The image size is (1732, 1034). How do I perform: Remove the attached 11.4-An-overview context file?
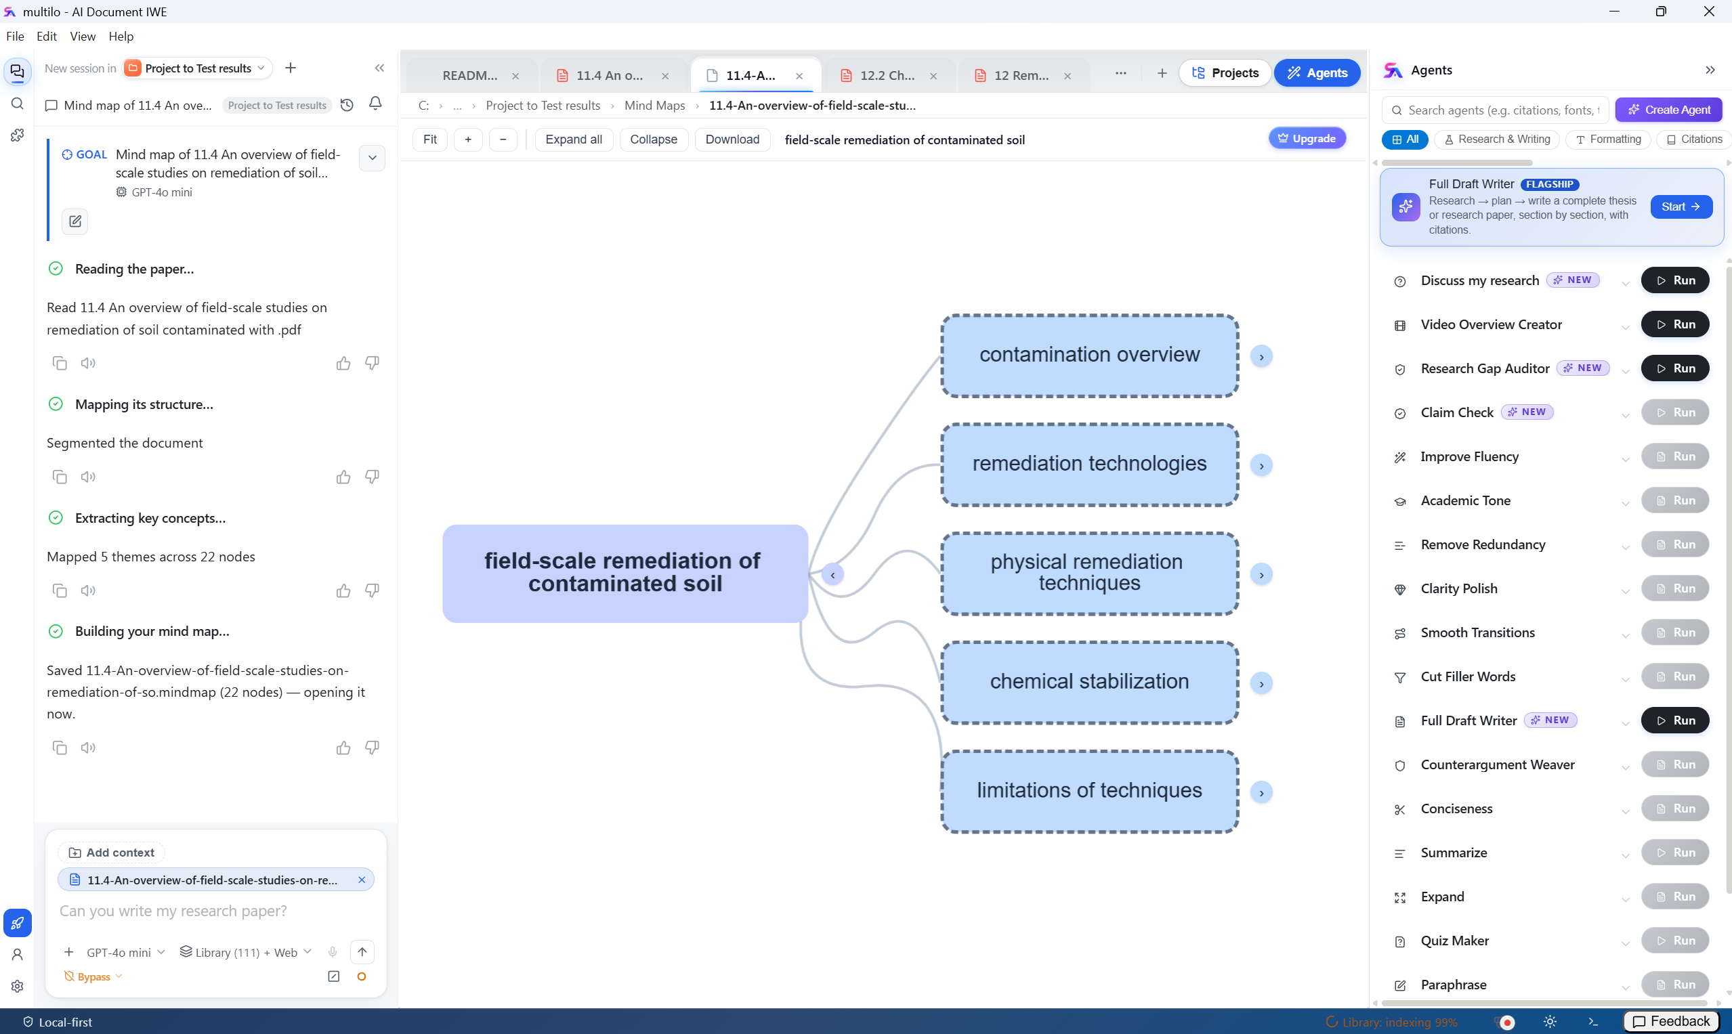362,880
